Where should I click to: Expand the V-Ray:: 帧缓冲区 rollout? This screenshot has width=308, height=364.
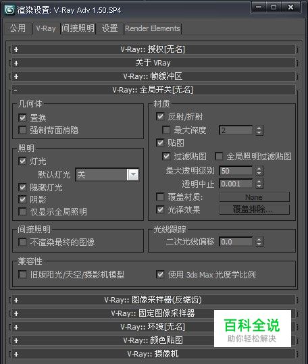[x=153, y=76]
